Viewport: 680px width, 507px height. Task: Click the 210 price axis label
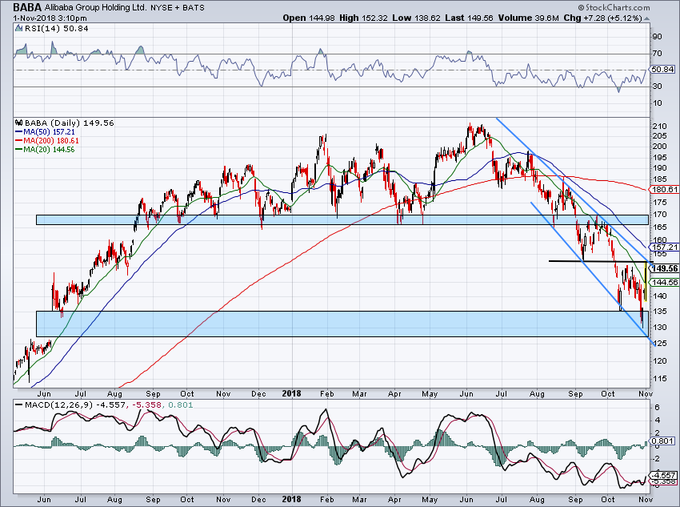pos(660,127)
